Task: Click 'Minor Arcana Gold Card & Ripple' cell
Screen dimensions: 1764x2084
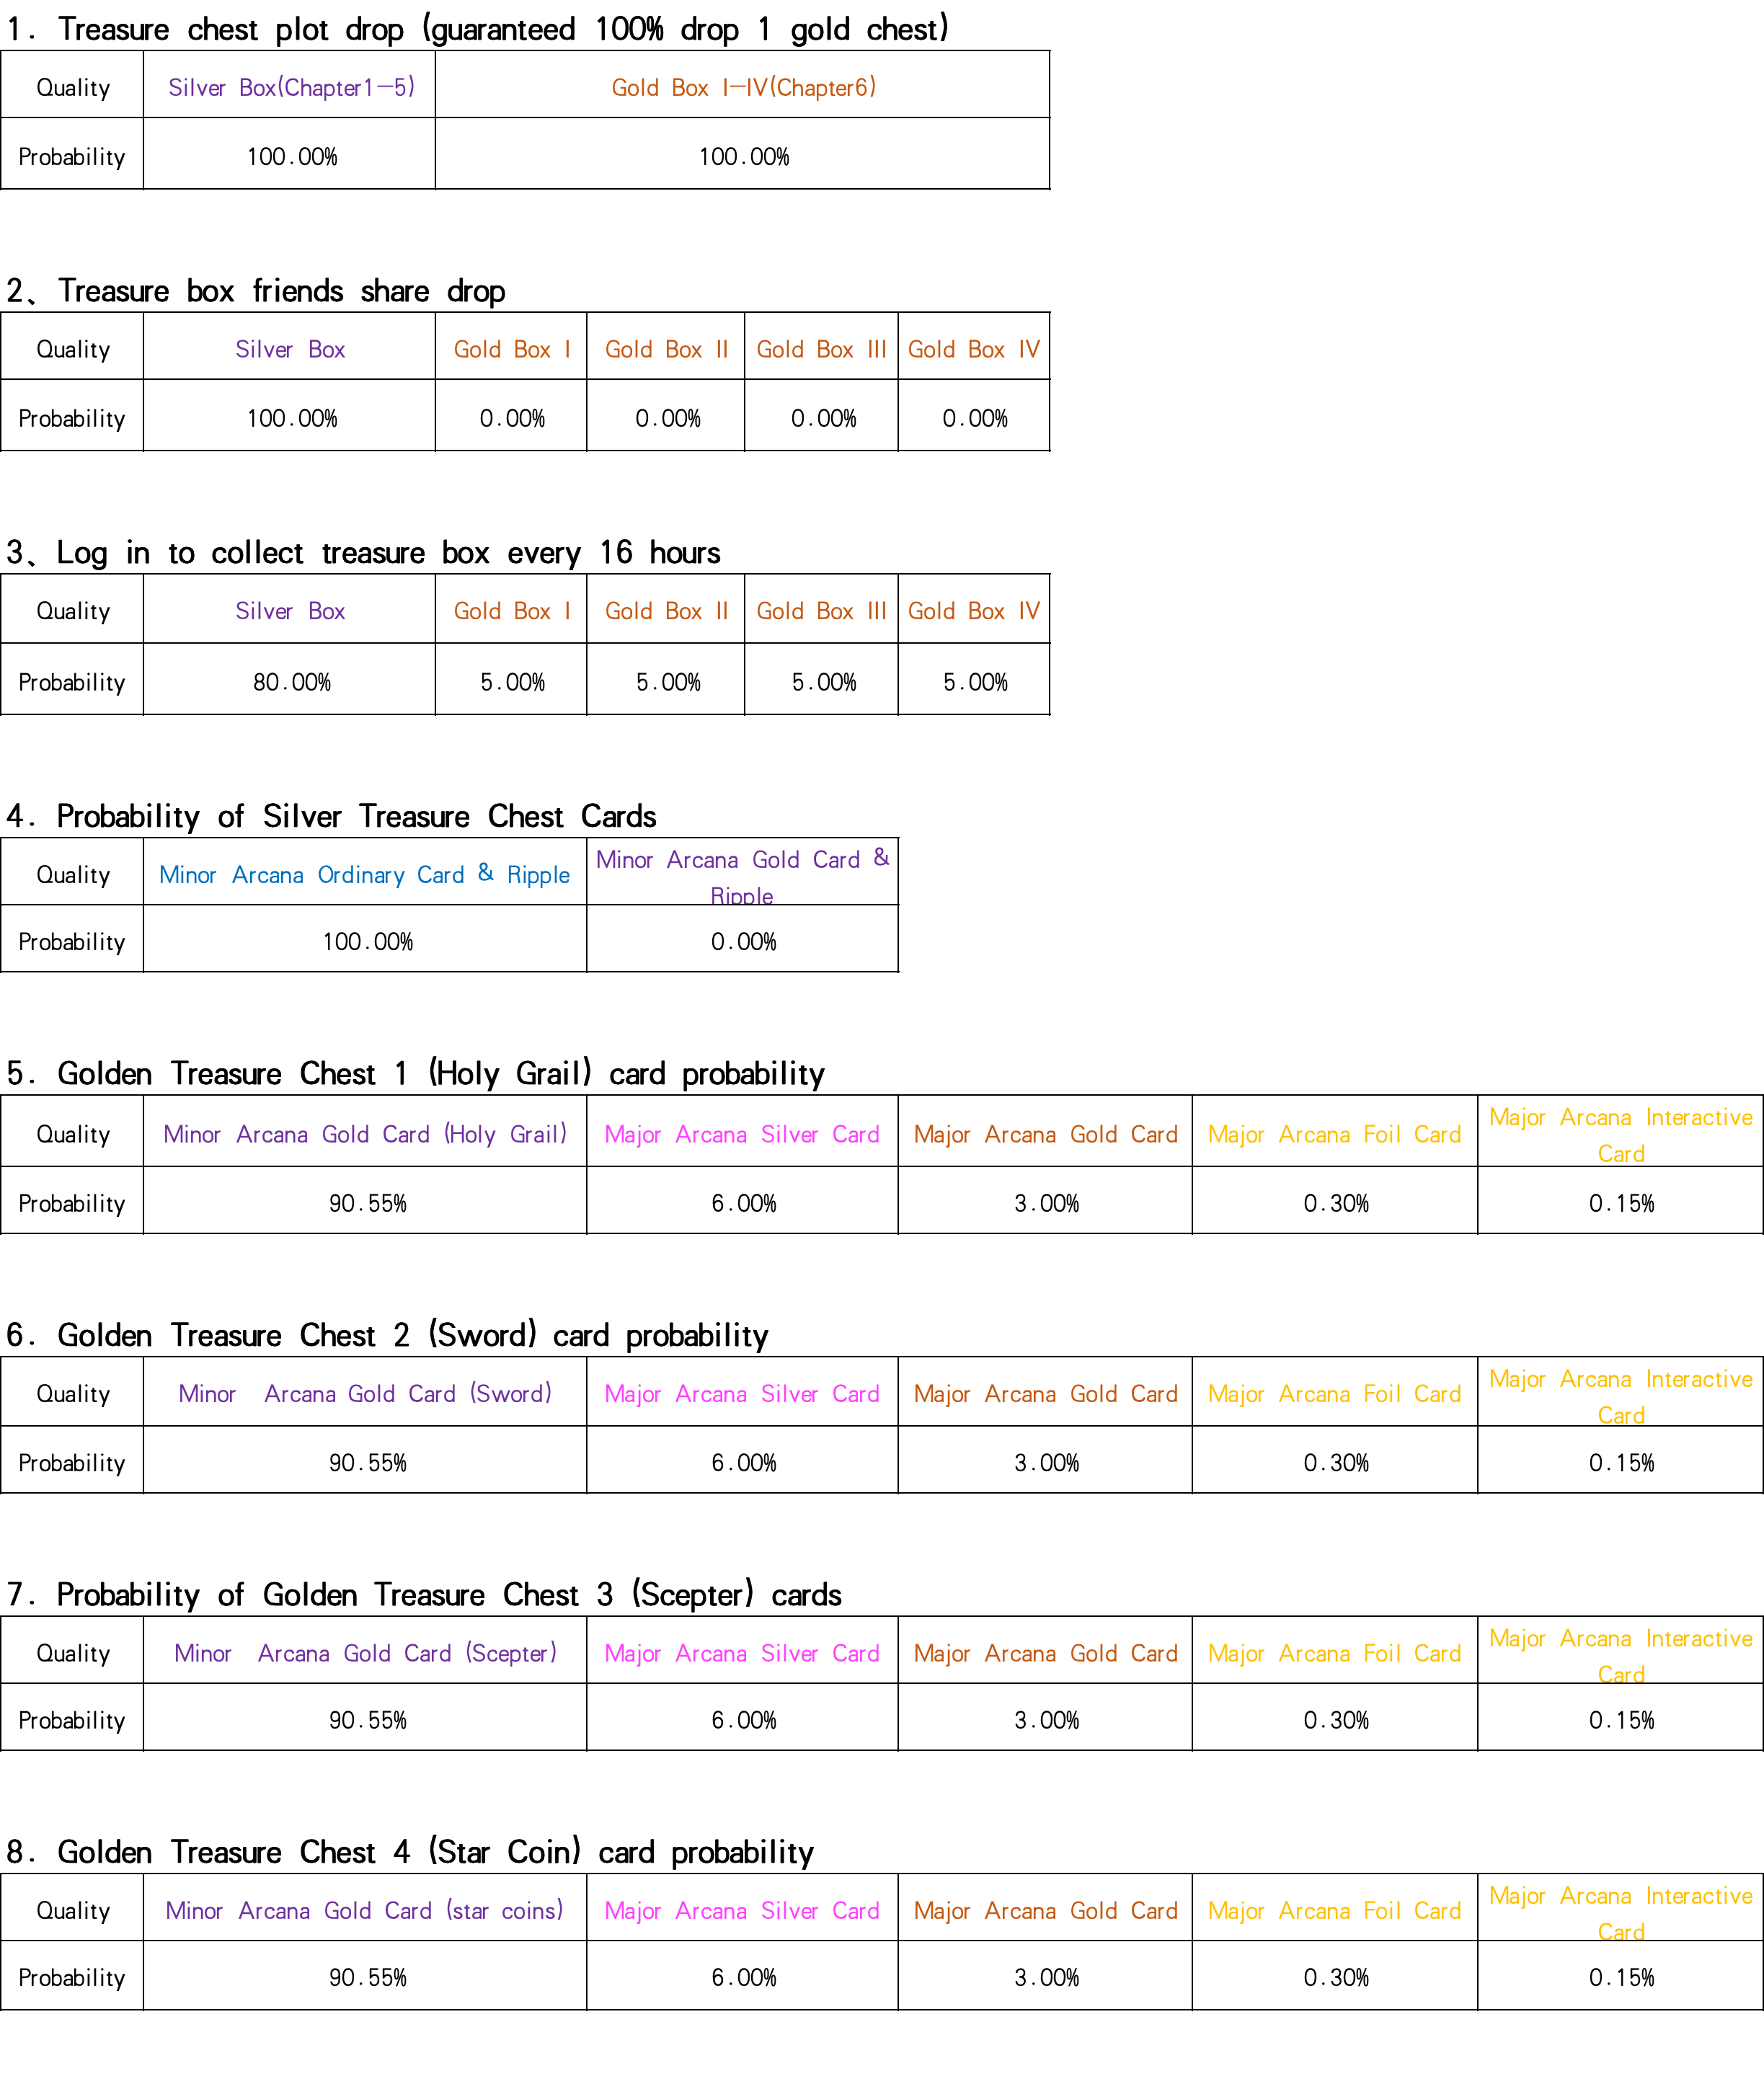Action: coord(742,874)
